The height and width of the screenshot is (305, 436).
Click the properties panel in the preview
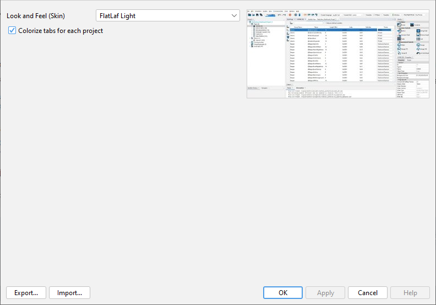[412, 77]
